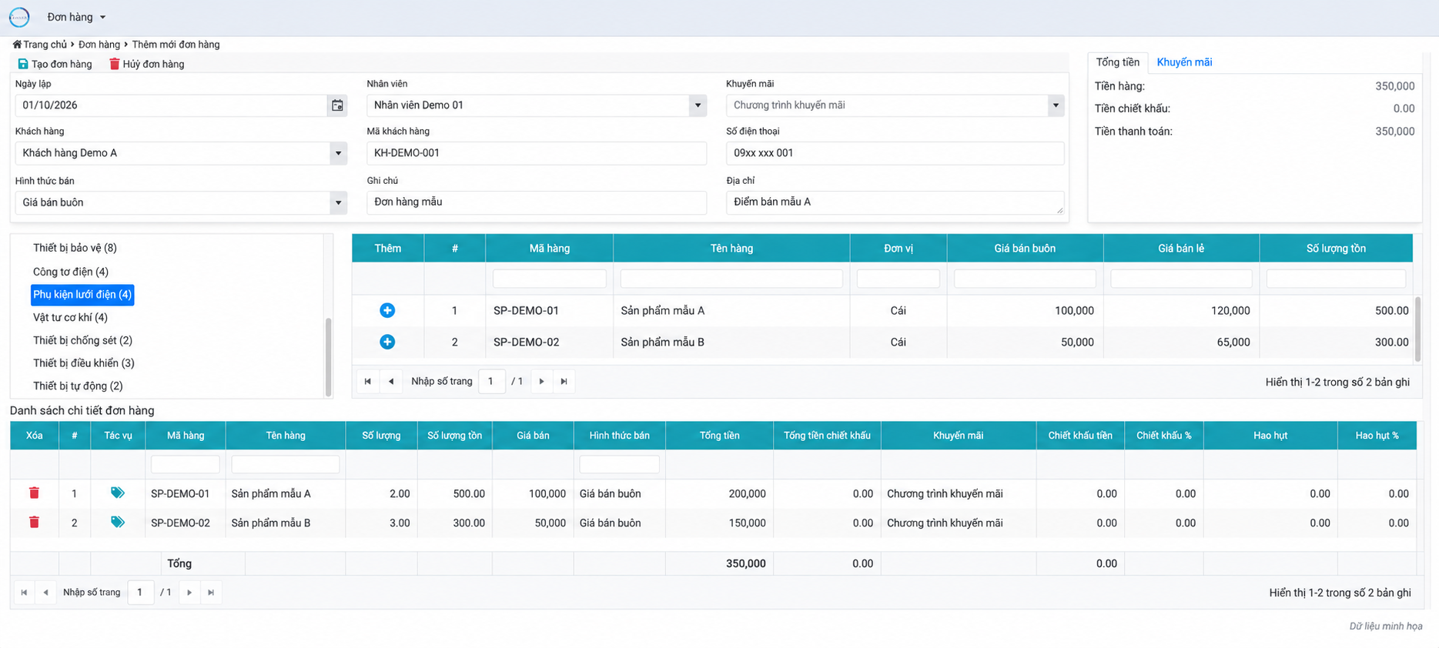The width and height of the screenshot is (1439, 648).
Task: Click the Ghi chú input field
Action: coord(537,202)
